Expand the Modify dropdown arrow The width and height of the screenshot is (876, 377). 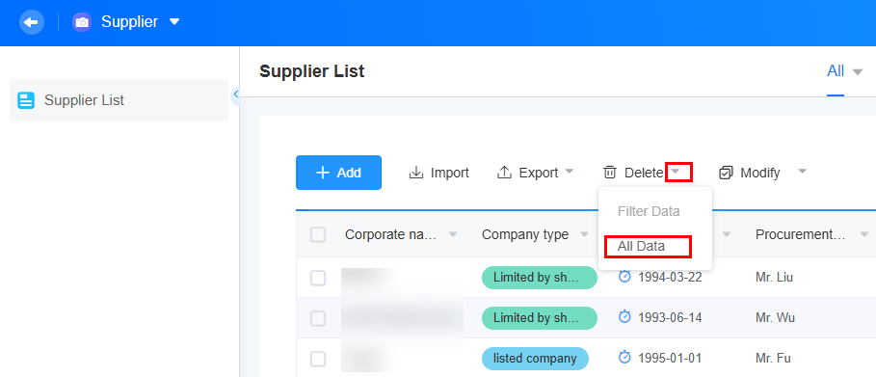click(x=802, y=172)
